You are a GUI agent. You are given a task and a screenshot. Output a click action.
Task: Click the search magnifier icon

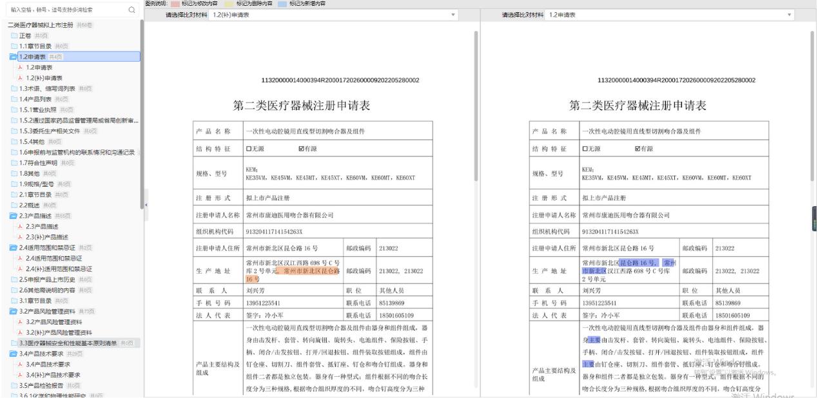pos(131,10)
